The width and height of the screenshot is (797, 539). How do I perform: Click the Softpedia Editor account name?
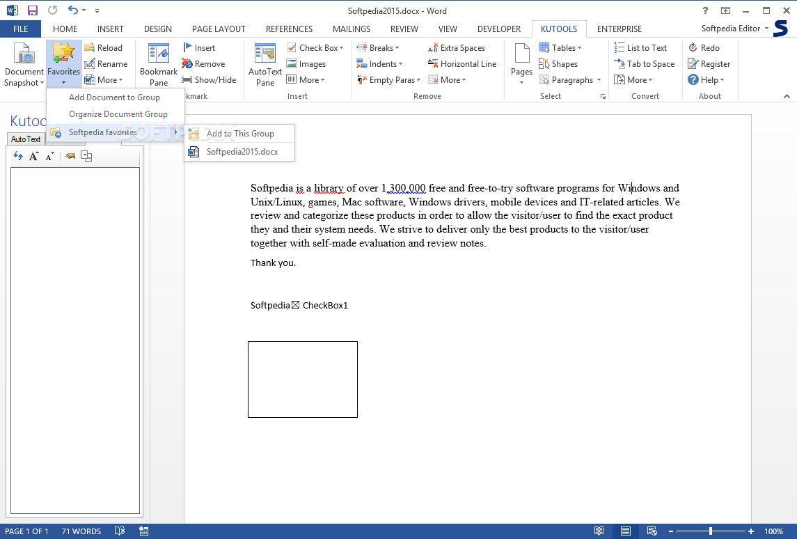(x=730, y=29)
